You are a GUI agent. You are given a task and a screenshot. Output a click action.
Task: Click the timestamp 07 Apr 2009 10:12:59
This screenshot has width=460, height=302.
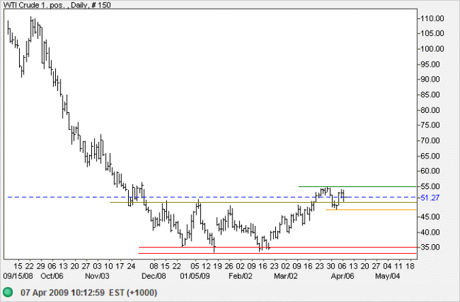(x=63, y=292)
